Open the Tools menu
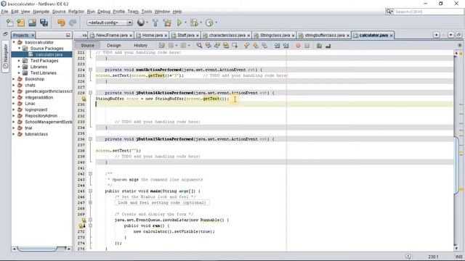Image resolution: width=465 pixels, height=261 pixels. click(147, 12)
